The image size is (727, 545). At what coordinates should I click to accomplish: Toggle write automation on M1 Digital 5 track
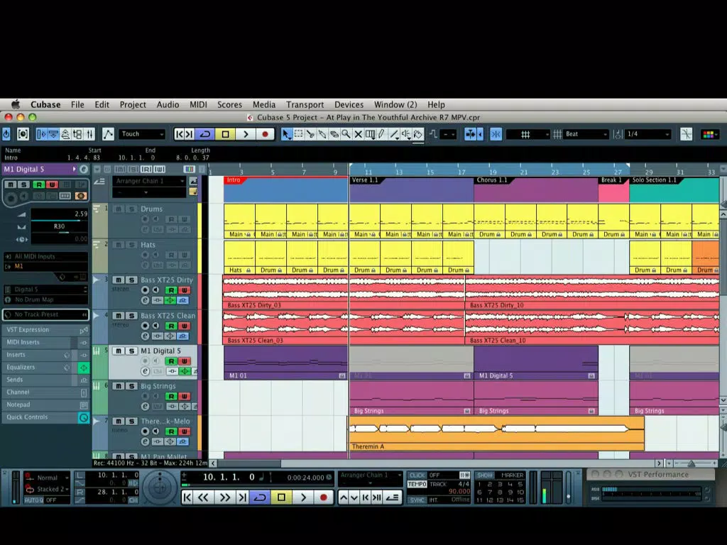pos(185,361)
